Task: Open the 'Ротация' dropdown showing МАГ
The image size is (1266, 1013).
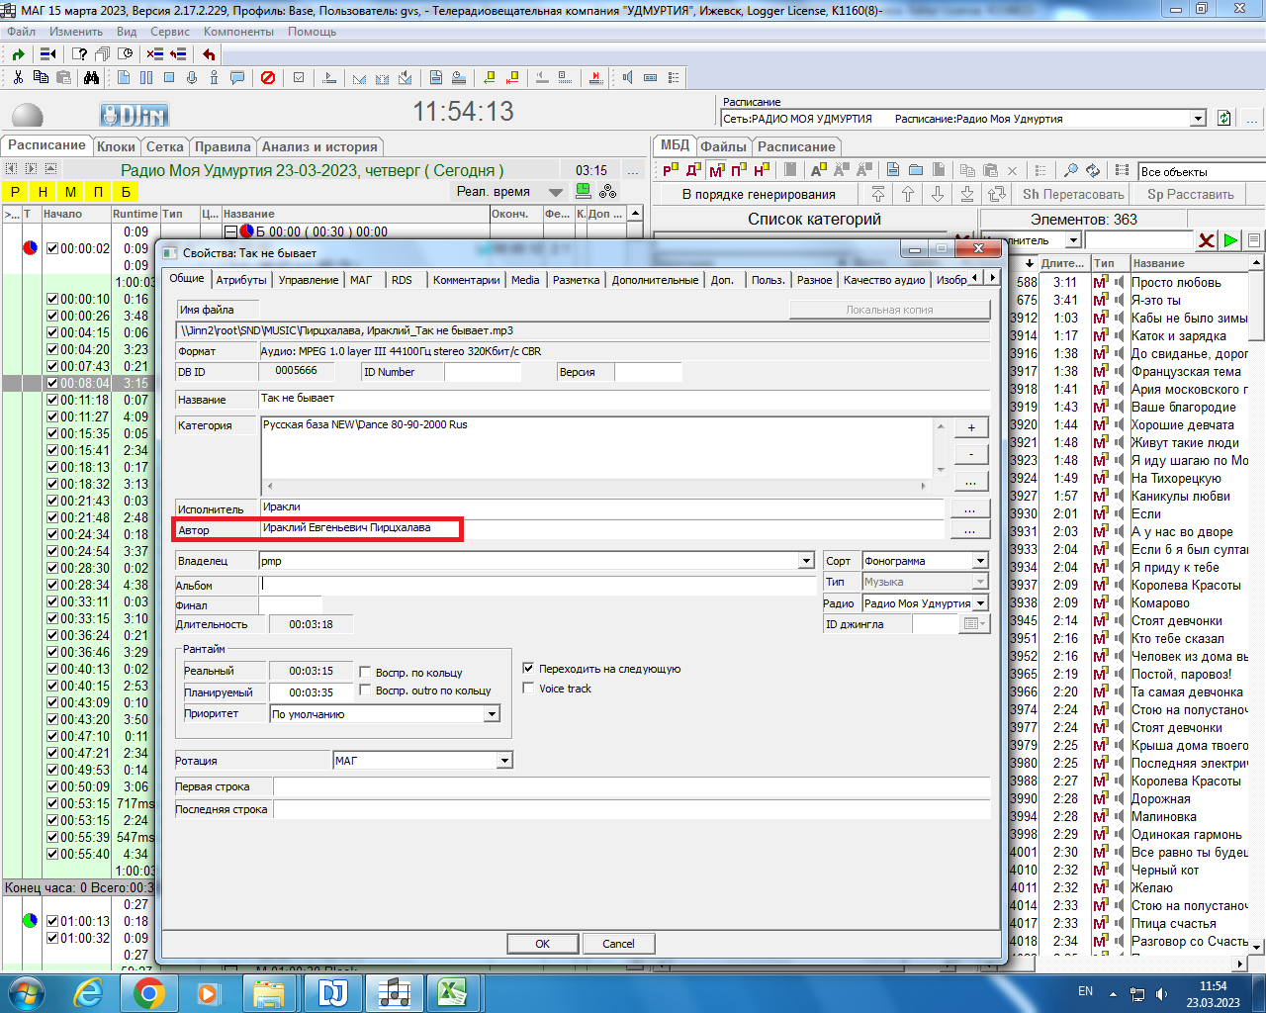Action: (504, 761)
